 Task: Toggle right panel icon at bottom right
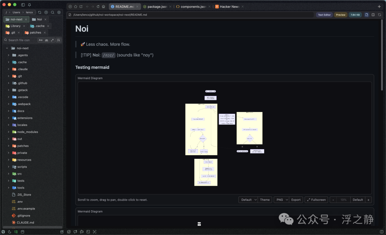(382, 232)
